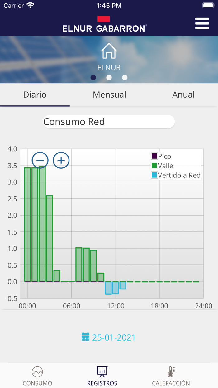Screen dimensions: 218x388
Task: Click the Elnur Gabarron logo
Action: (x=104, y=24)
